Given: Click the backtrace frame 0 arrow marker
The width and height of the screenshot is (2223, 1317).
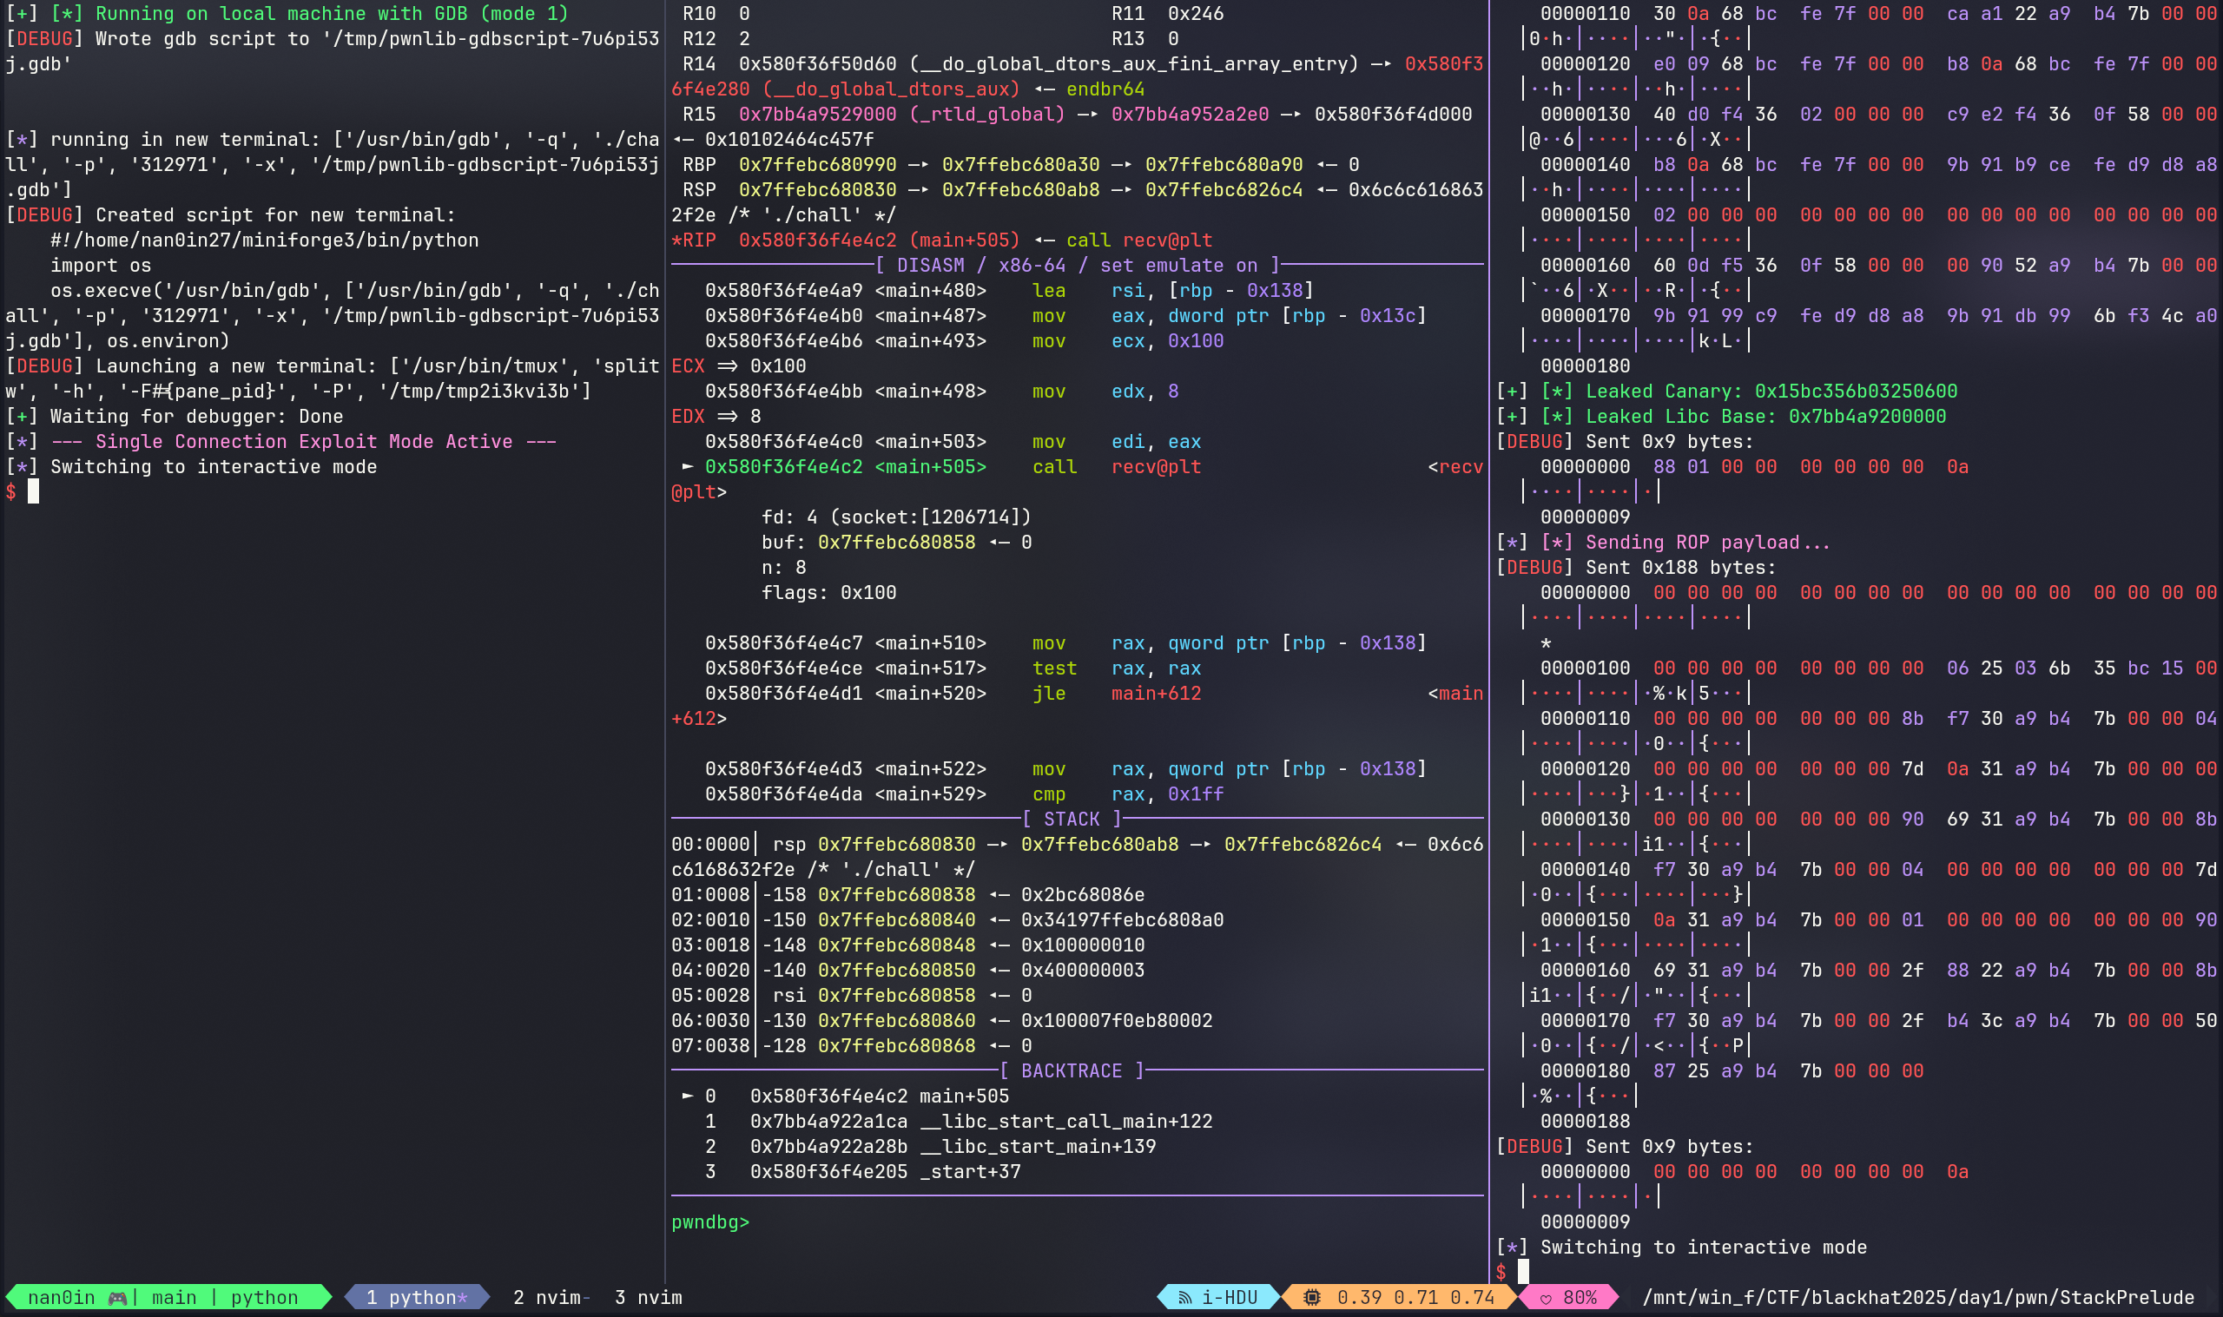Looking at the screenshot, I should pos(687,1096).
